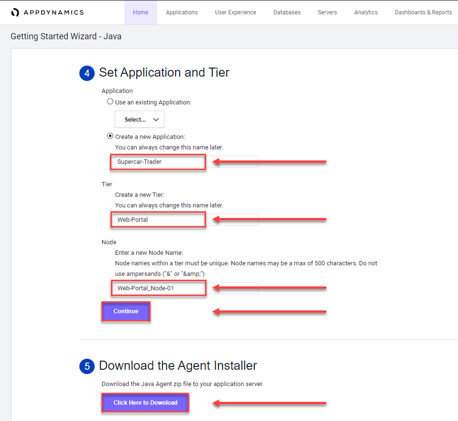Open the Servers tab
This screenshot has height=421, width=458.
pos(327,12)
